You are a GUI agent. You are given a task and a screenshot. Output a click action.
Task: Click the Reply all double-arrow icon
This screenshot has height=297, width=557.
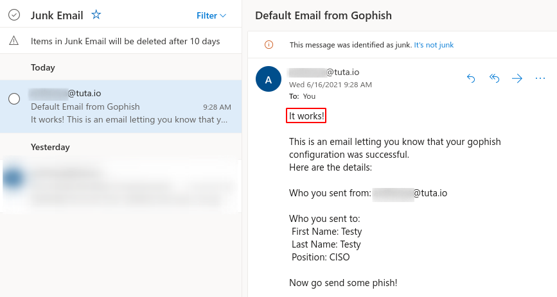click(x=494, y=78)
